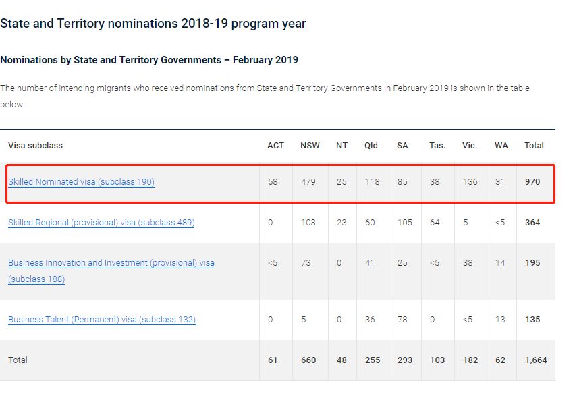
Task: Open Business Innovation and Investment visa link
Action: pyautogui.click(x=111, y=271)
